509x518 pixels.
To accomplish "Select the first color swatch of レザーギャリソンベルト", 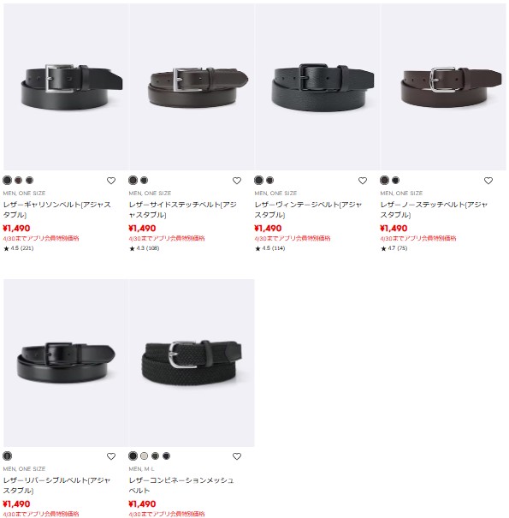I will pos(7,180).
